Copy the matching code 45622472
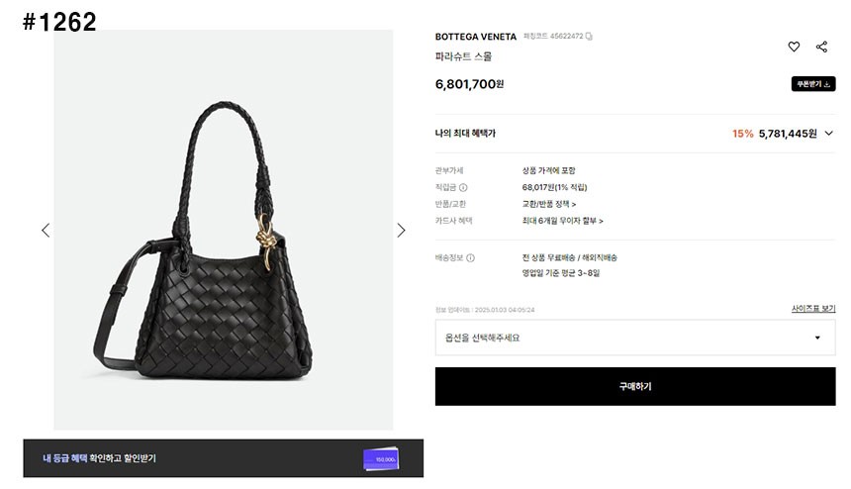Viewport: 851px width, 489px height. click(589, 37)
